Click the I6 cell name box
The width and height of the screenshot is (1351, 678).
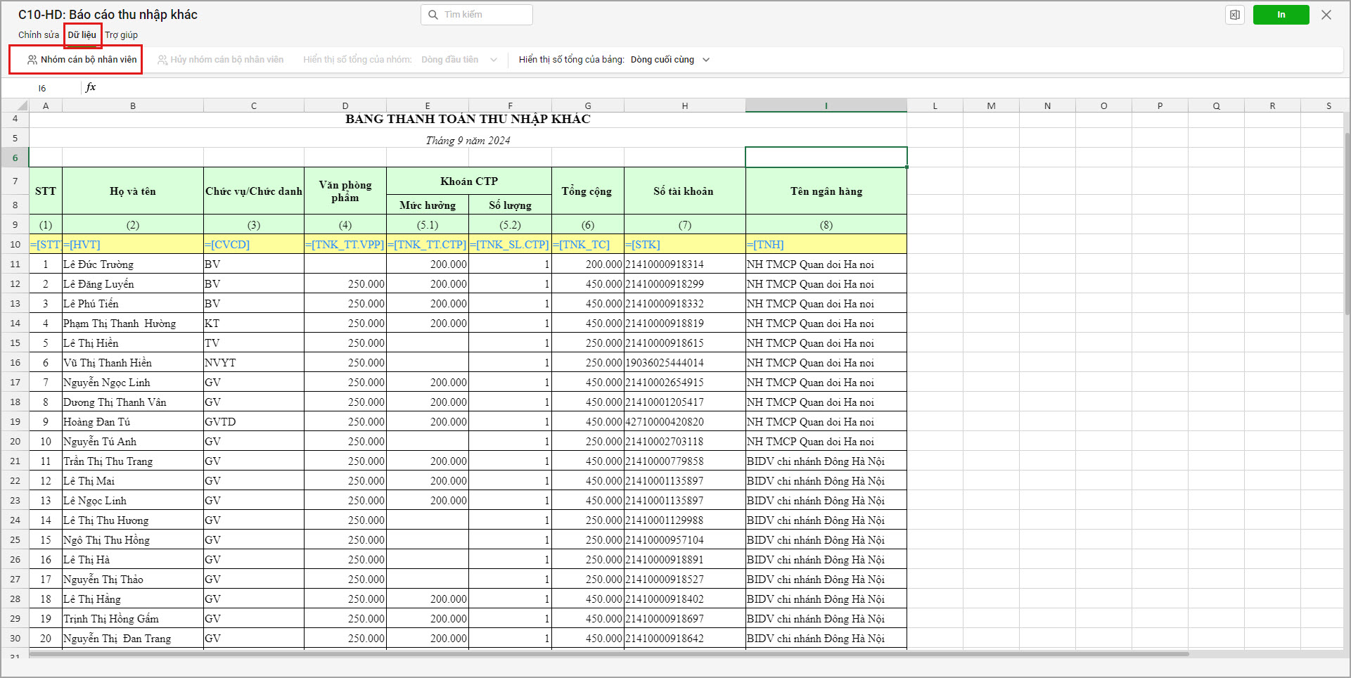click(x=42, y=88)
